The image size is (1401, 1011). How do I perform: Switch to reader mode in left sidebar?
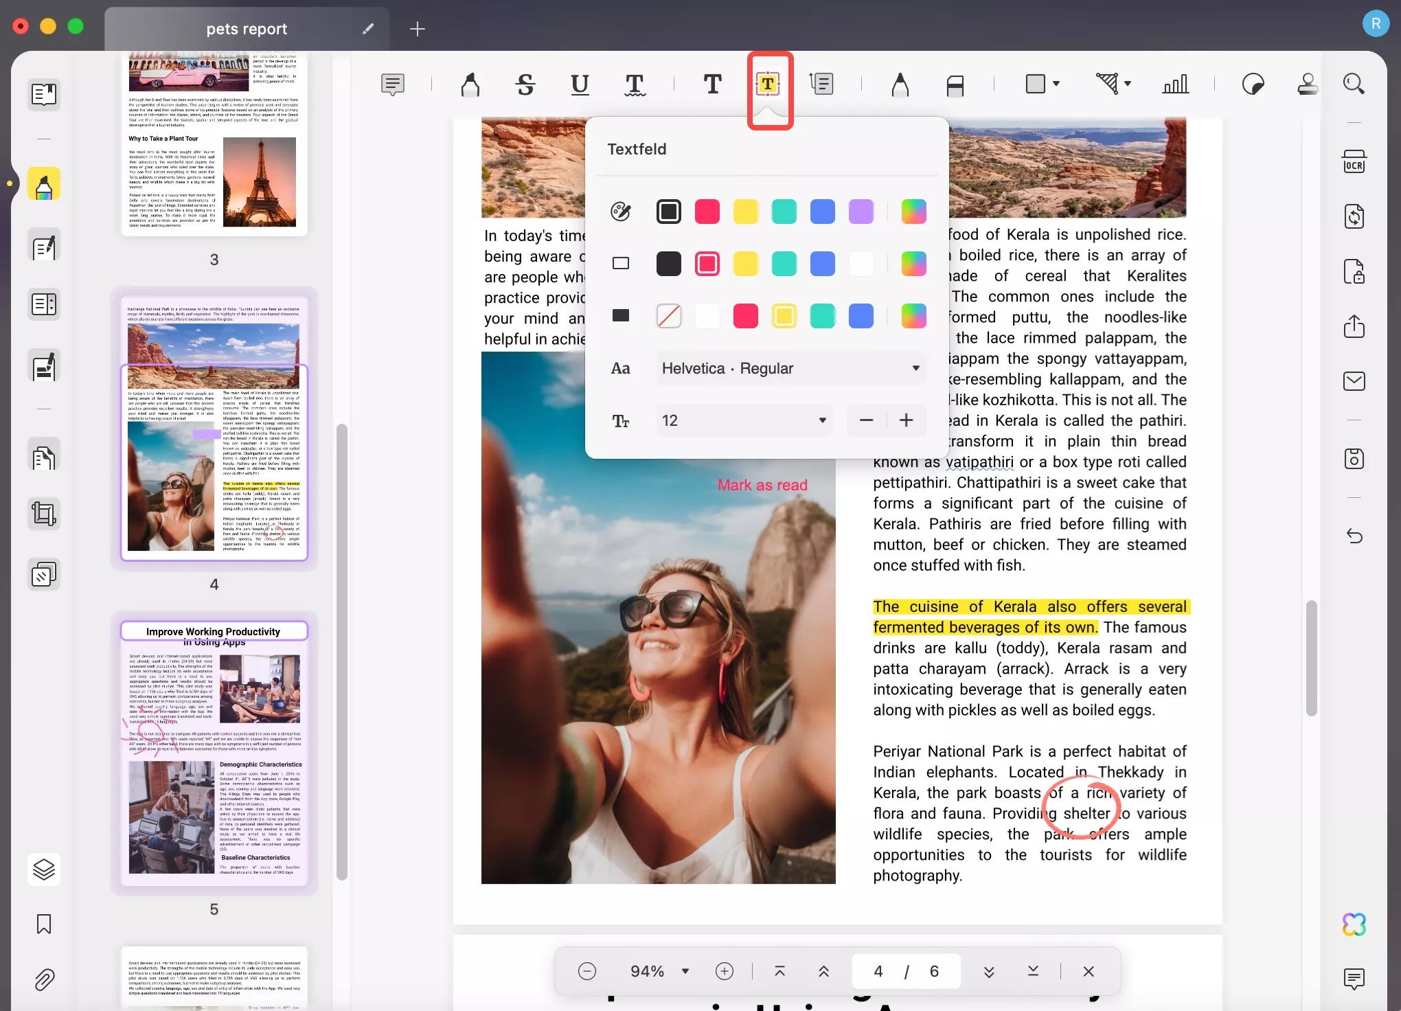[44, 94]
